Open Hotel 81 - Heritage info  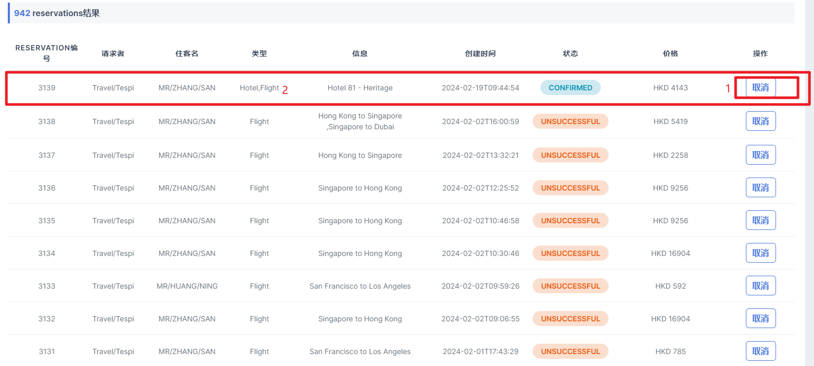360,88
